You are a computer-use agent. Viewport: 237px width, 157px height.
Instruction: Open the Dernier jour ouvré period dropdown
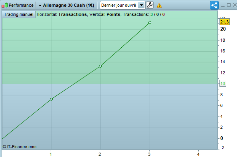[141, 5]
